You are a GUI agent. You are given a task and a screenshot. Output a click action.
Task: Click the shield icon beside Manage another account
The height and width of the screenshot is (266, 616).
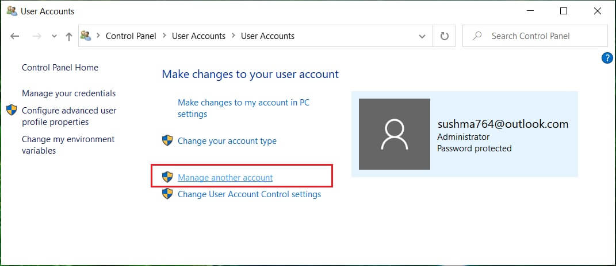point(167,177)
